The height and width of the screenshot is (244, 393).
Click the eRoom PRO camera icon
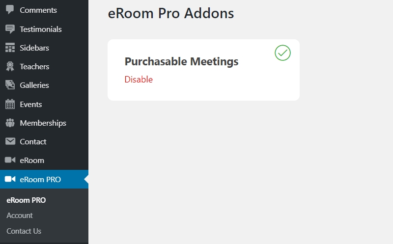tap(10, 179)
